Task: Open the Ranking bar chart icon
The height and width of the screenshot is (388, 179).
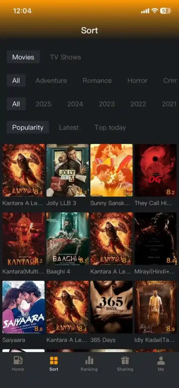Action: point(89,360)
